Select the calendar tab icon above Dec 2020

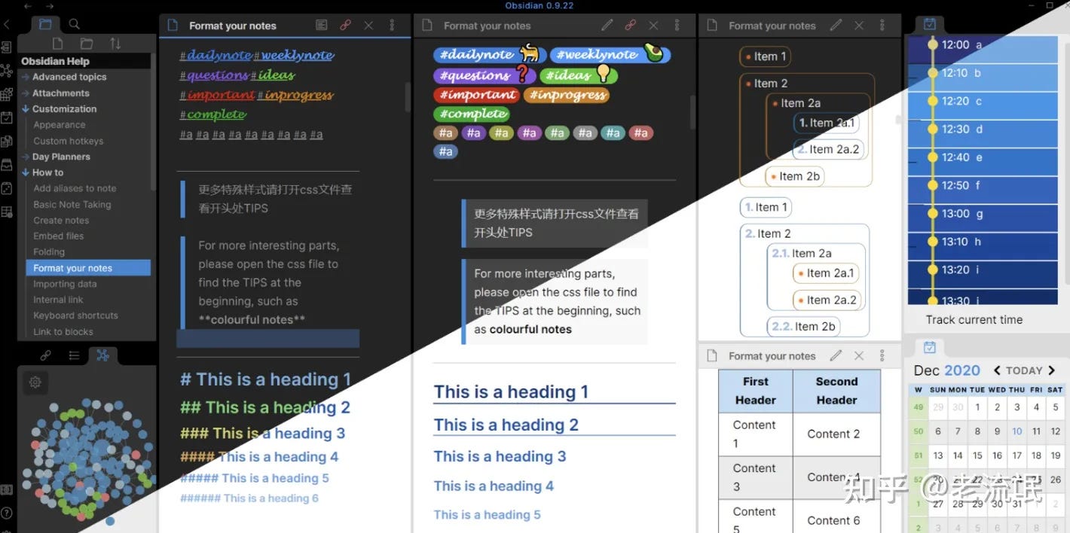point(930,347)
